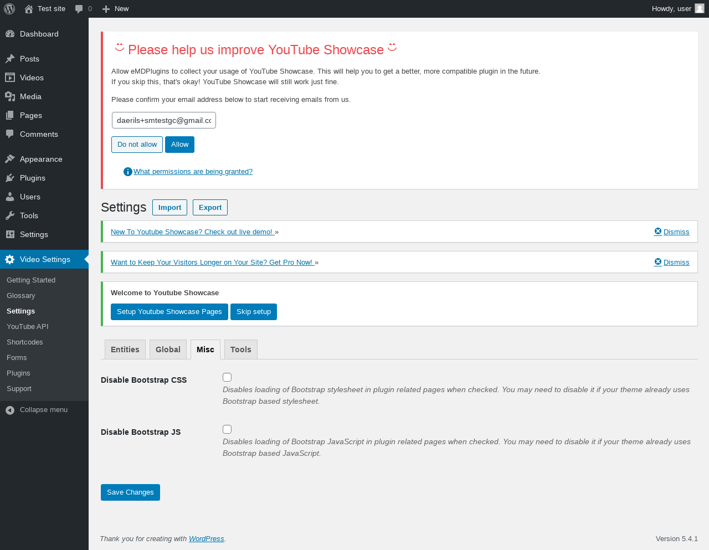
Task: Click the Test site name in admin bar
Action: click(52, 9)
